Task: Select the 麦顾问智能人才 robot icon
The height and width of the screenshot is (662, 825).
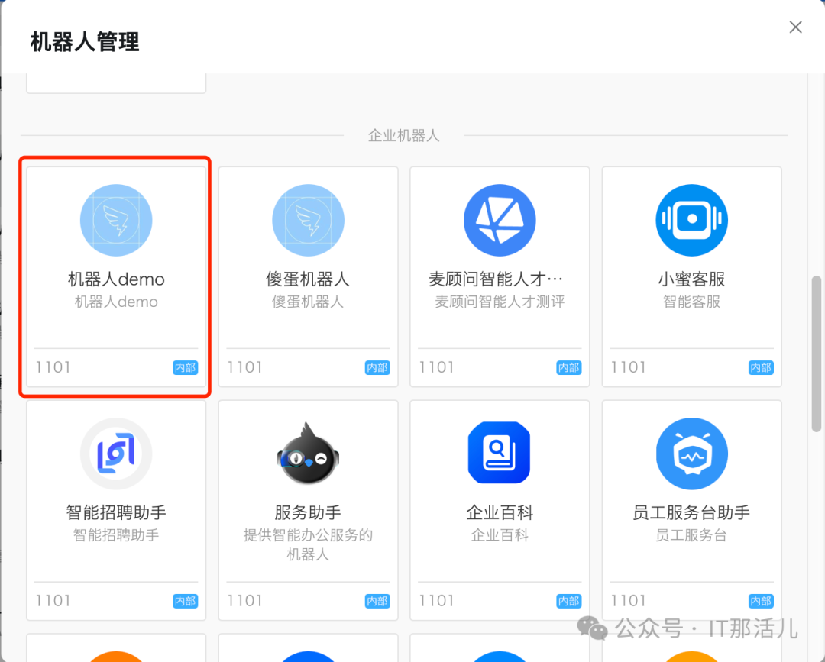Action: pyautogui.click(x=500, y=220)
